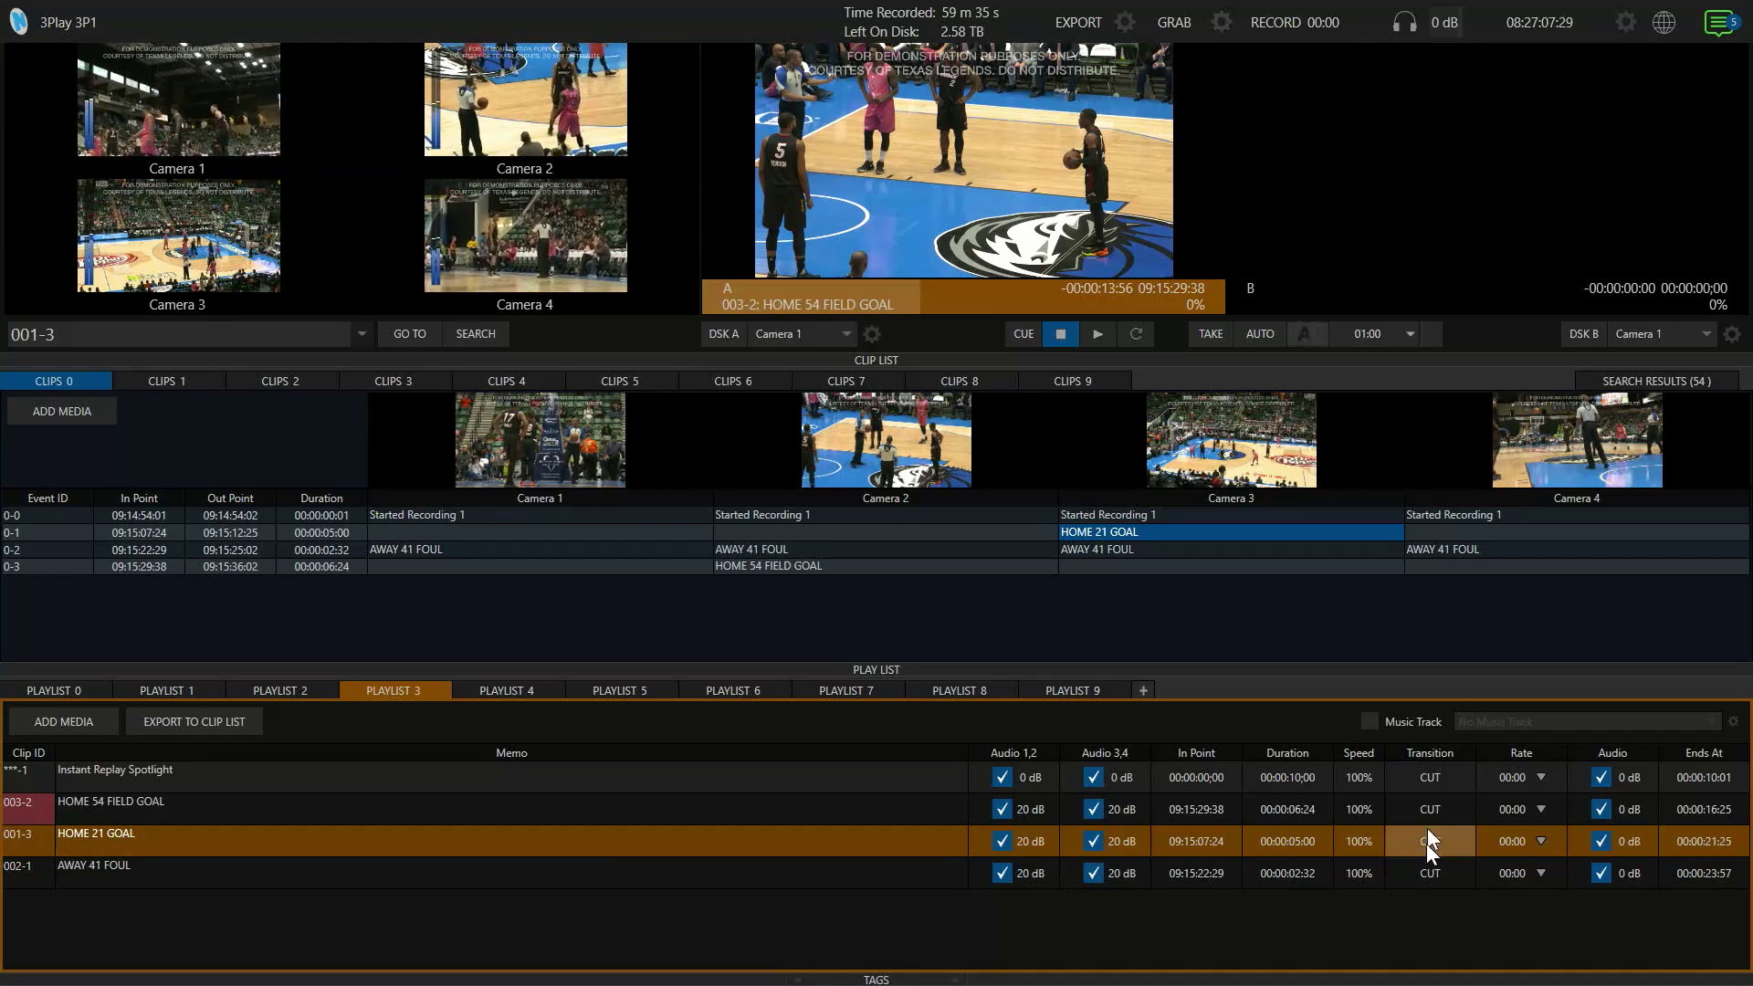Viewport: 1753px width, 986px height.
Task: Toggle Audio 1,2 for HOME 54 FIELD GOAL
Action: click(1002, 810)
